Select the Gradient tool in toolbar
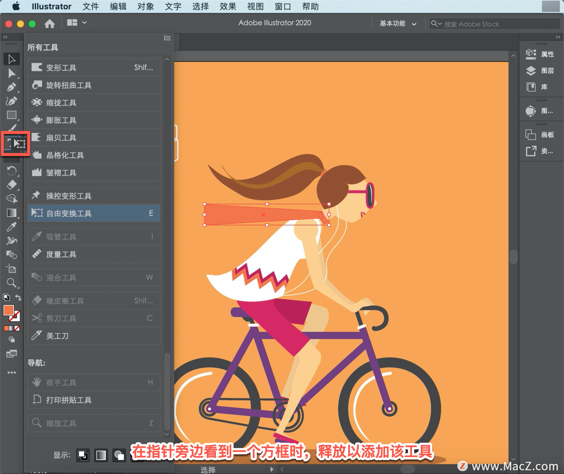 pyautogui.click(x=12, y=213)
